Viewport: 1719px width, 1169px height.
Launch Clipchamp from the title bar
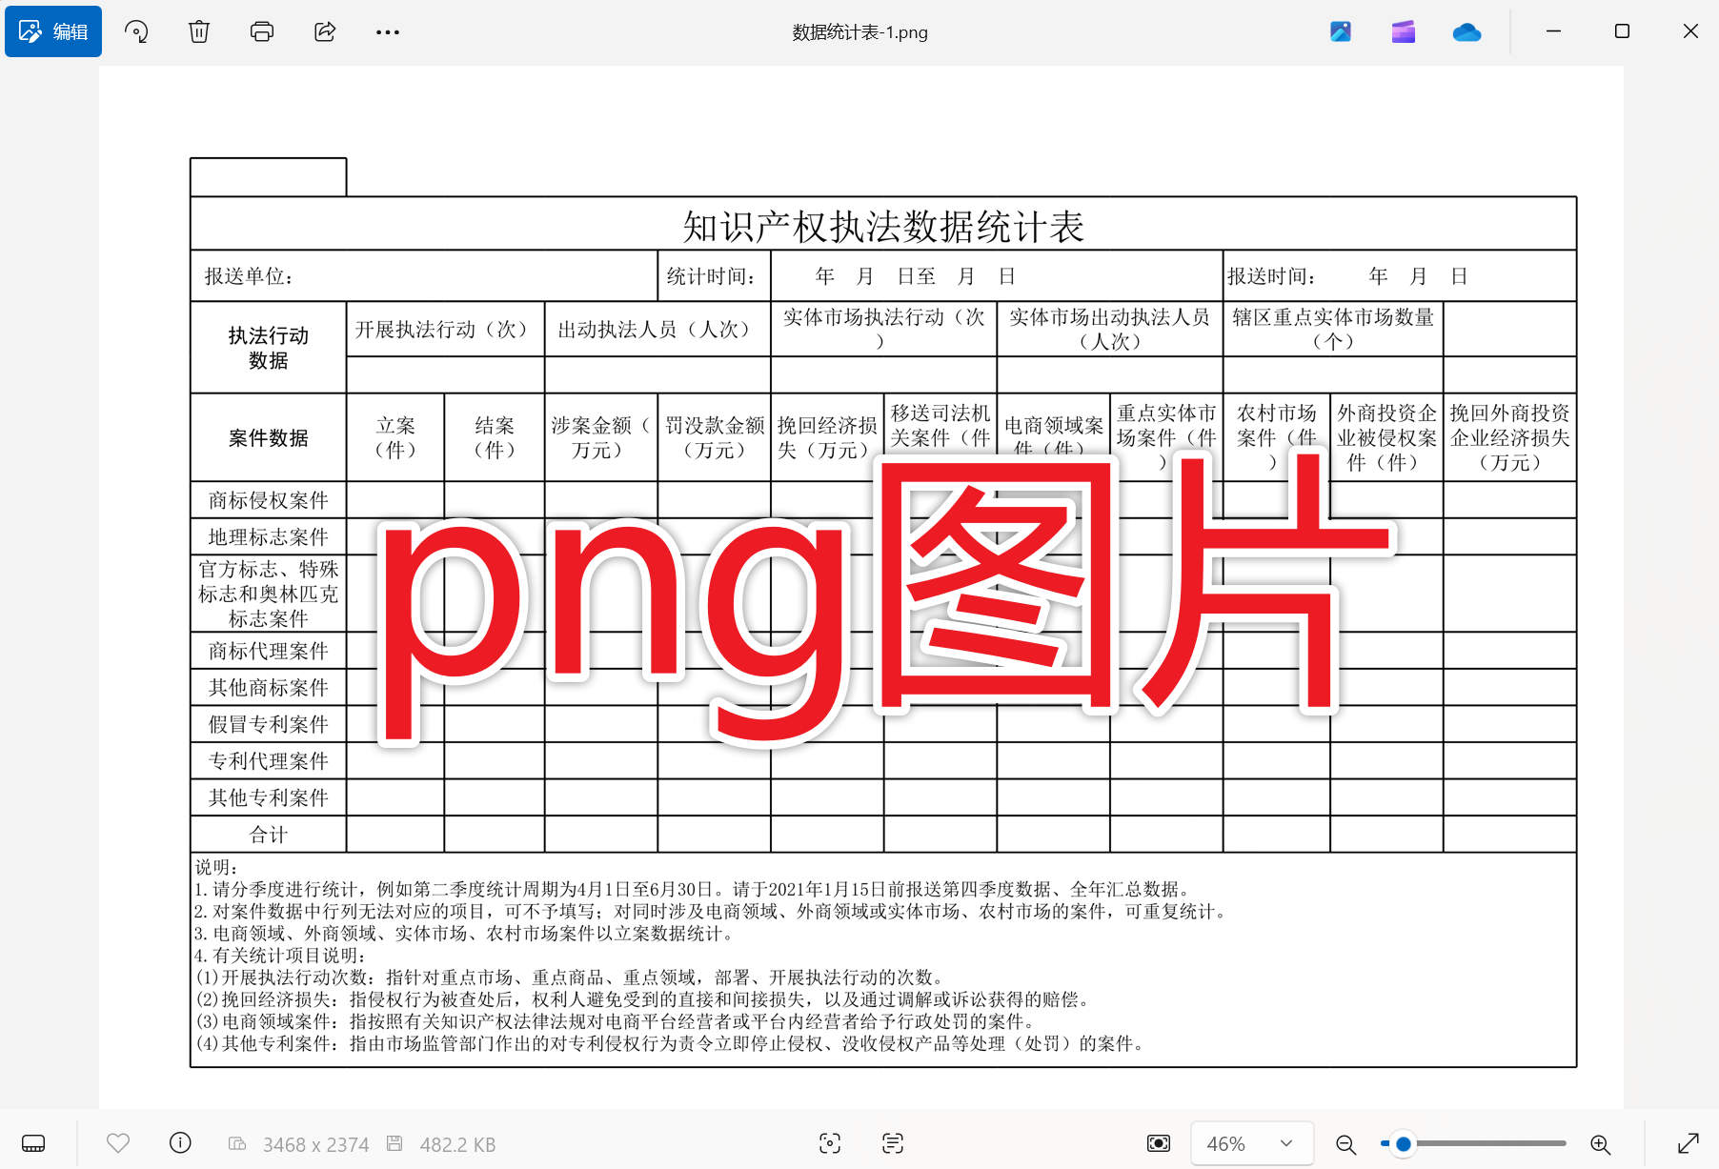point(1402,31)
